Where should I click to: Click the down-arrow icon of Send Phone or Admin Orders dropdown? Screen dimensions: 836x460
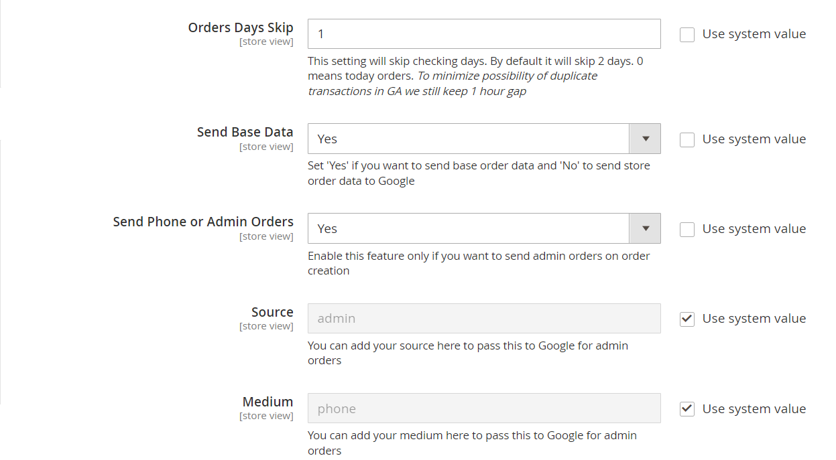coord(645,229)
